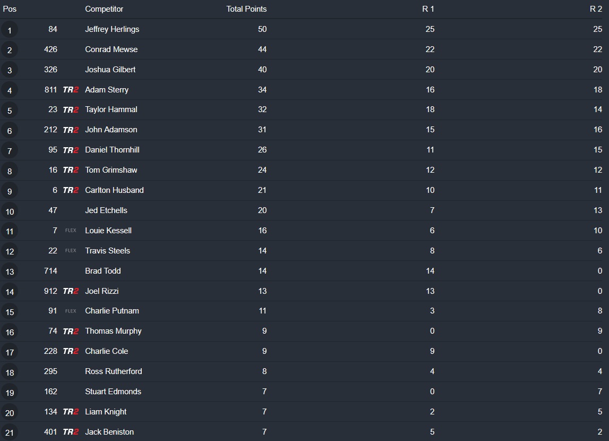
Task: Click the TR2 logo beside Jack Beniston
Action: coord(71,432)
